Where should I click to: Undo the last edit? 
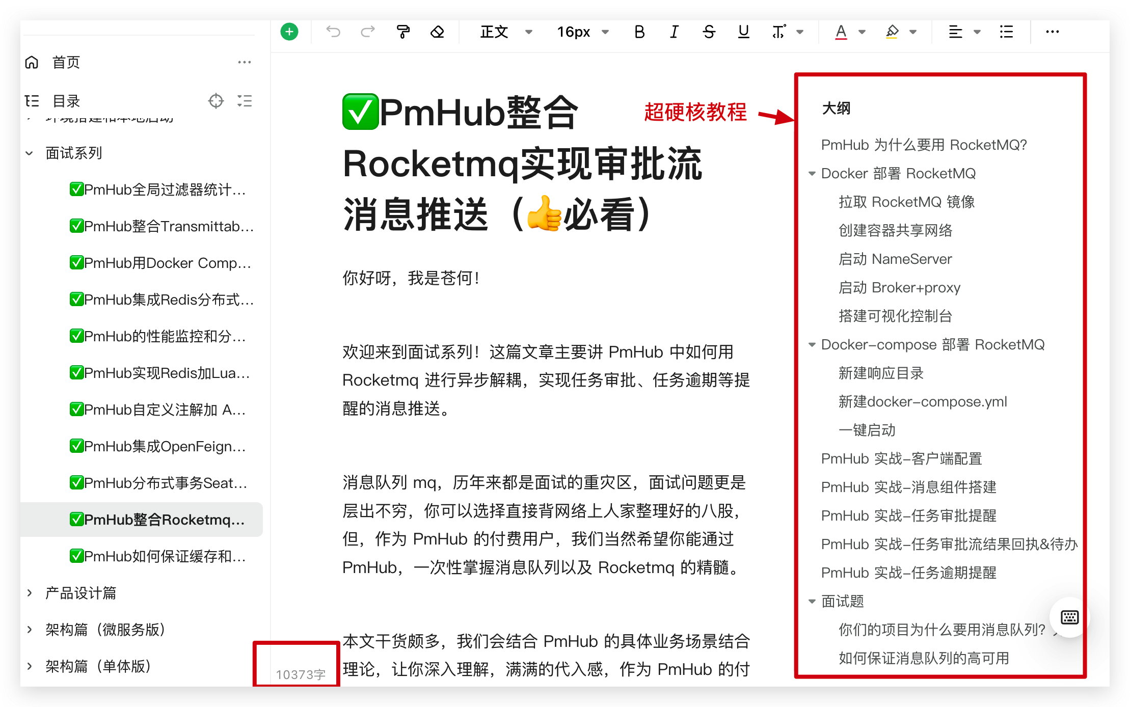coord(333,32)
